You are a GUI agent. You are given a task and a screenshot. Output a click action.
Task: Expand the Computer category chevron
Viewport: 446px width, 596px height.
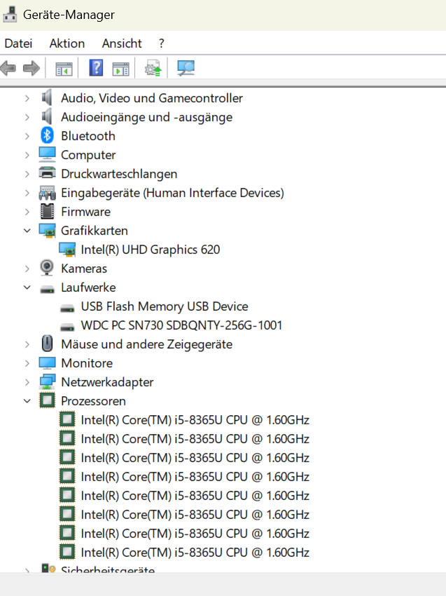(x=27, y=155)
